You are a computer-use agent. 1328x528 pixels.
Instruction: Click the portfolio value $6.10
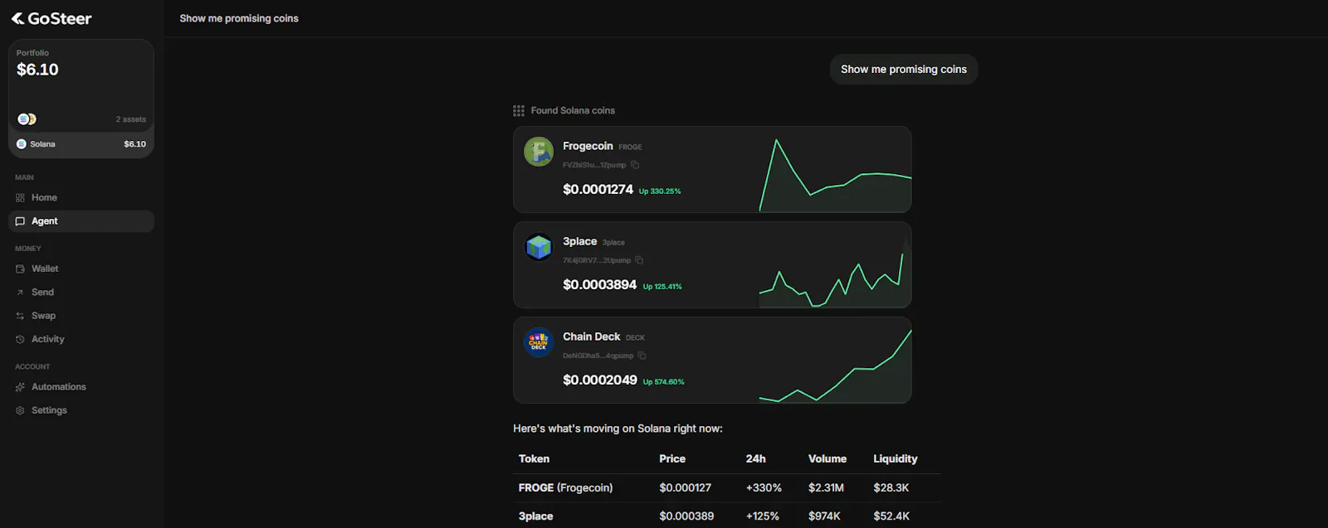tap(37, 70)
